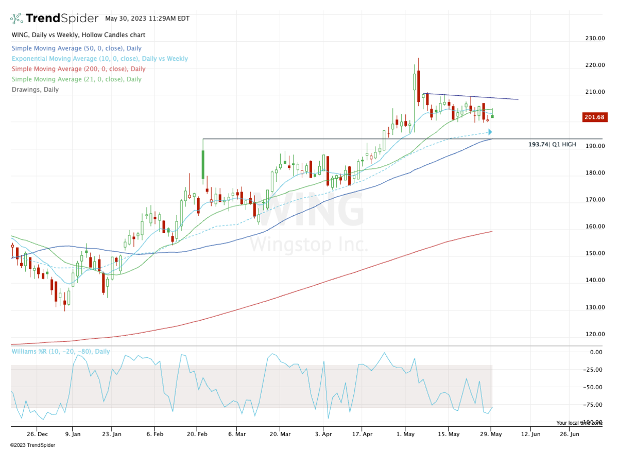Click the 190.00 price axis label
618x450 pixels.
(x=594, y=146)
